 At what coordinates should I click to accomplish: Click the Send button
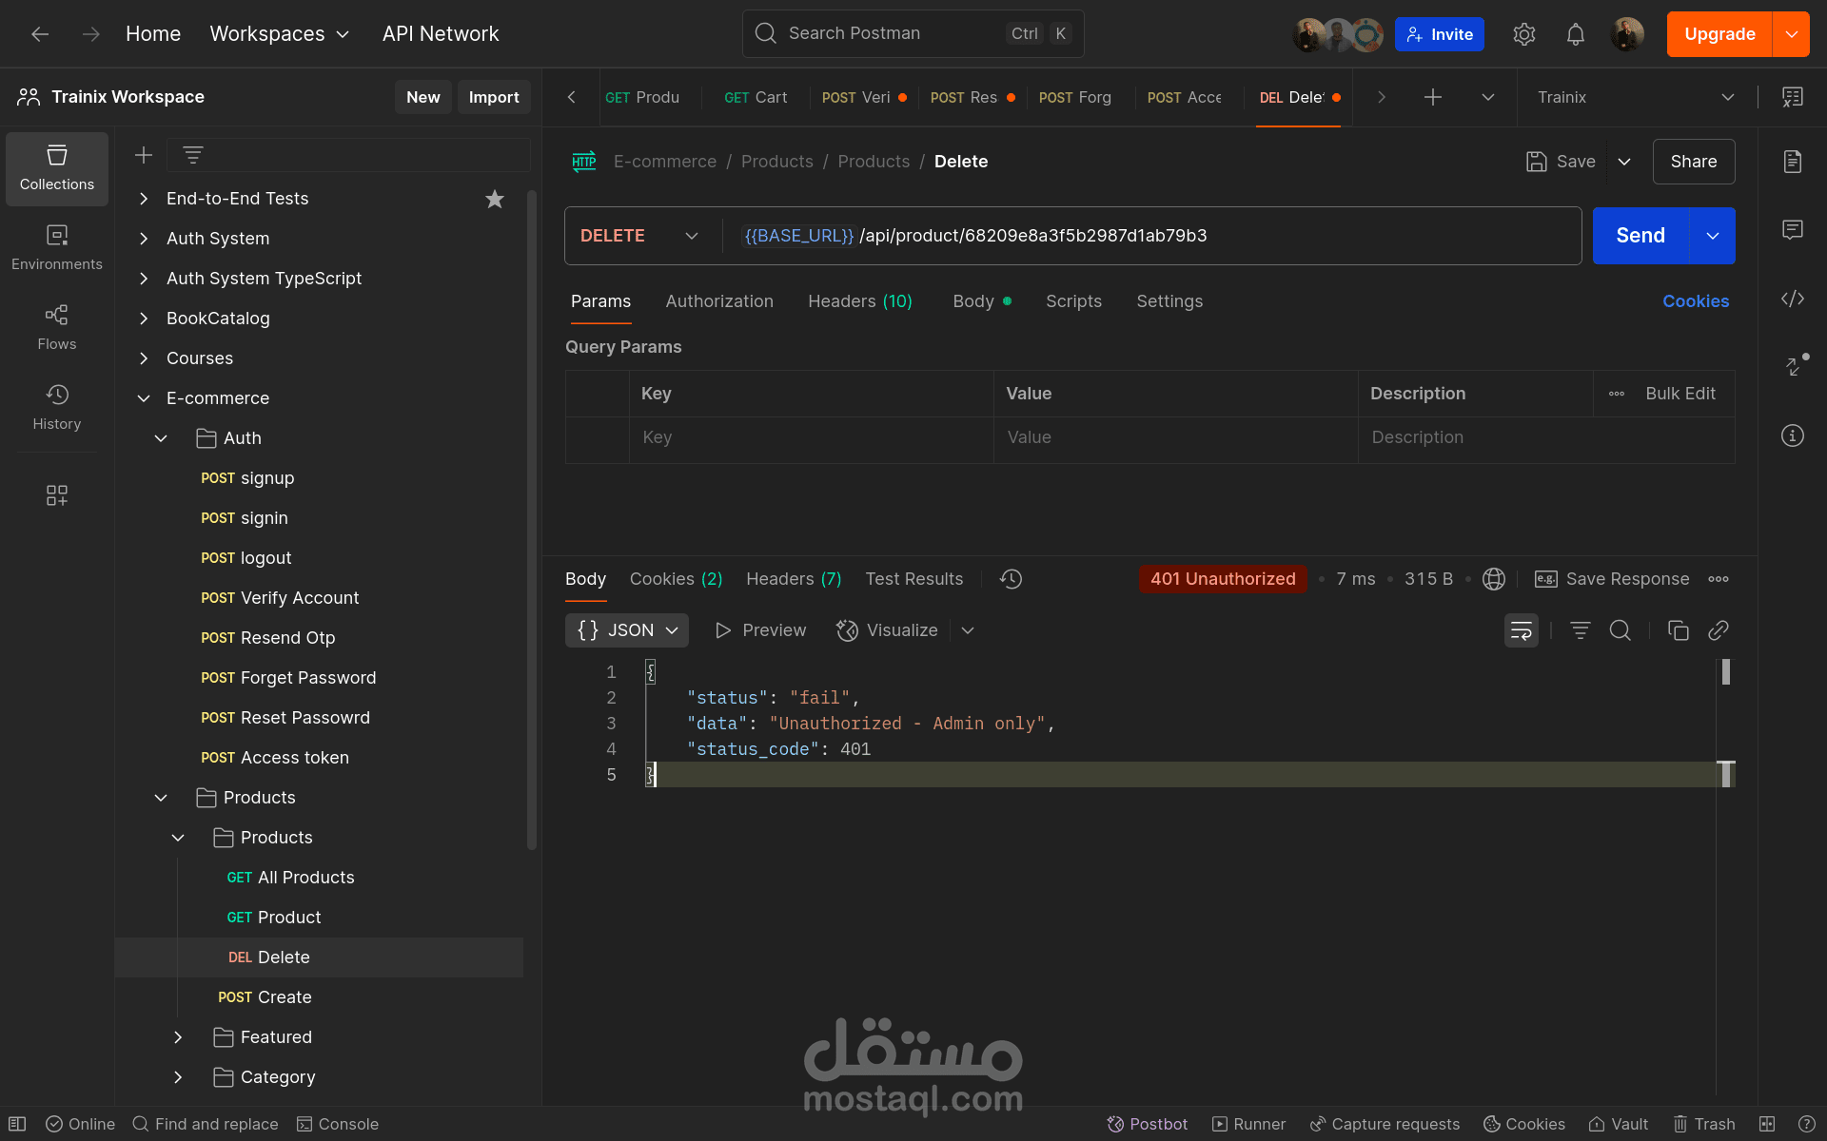coord(1640,236)
